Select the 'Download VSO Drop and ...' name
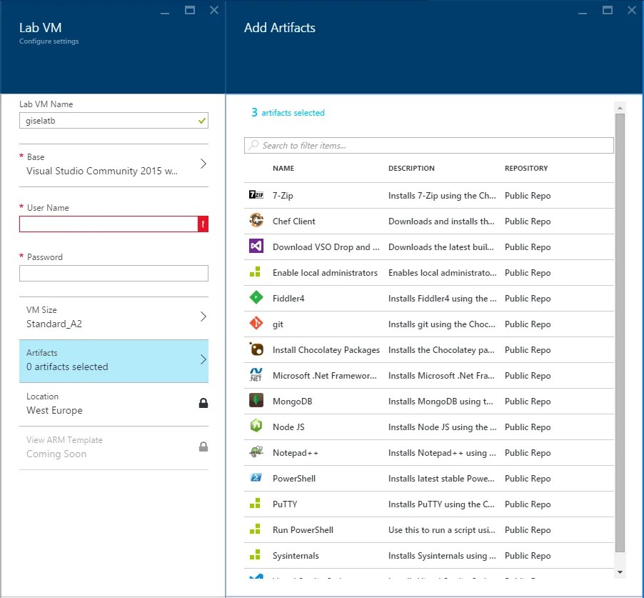 [326, 247]
